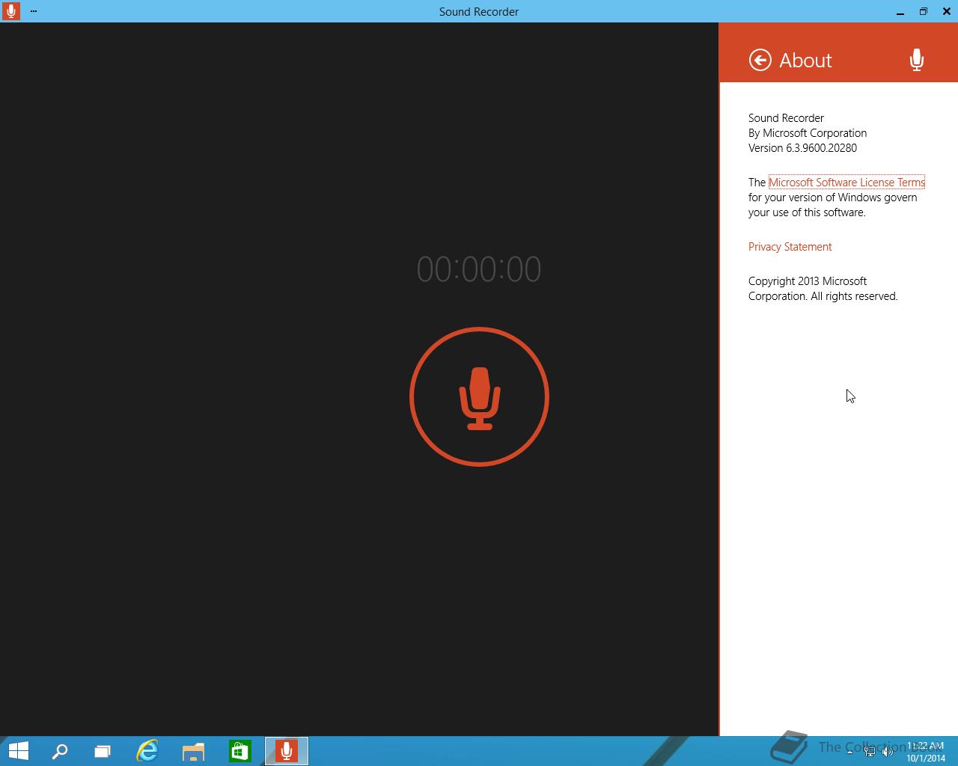Show hidden tray icons arrow

point(849,752)
